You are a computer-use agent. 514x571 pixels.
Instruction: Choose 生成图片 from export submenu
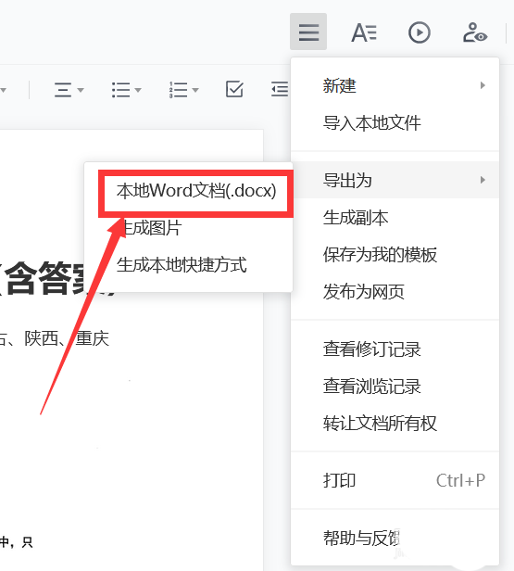pos(188,228)
